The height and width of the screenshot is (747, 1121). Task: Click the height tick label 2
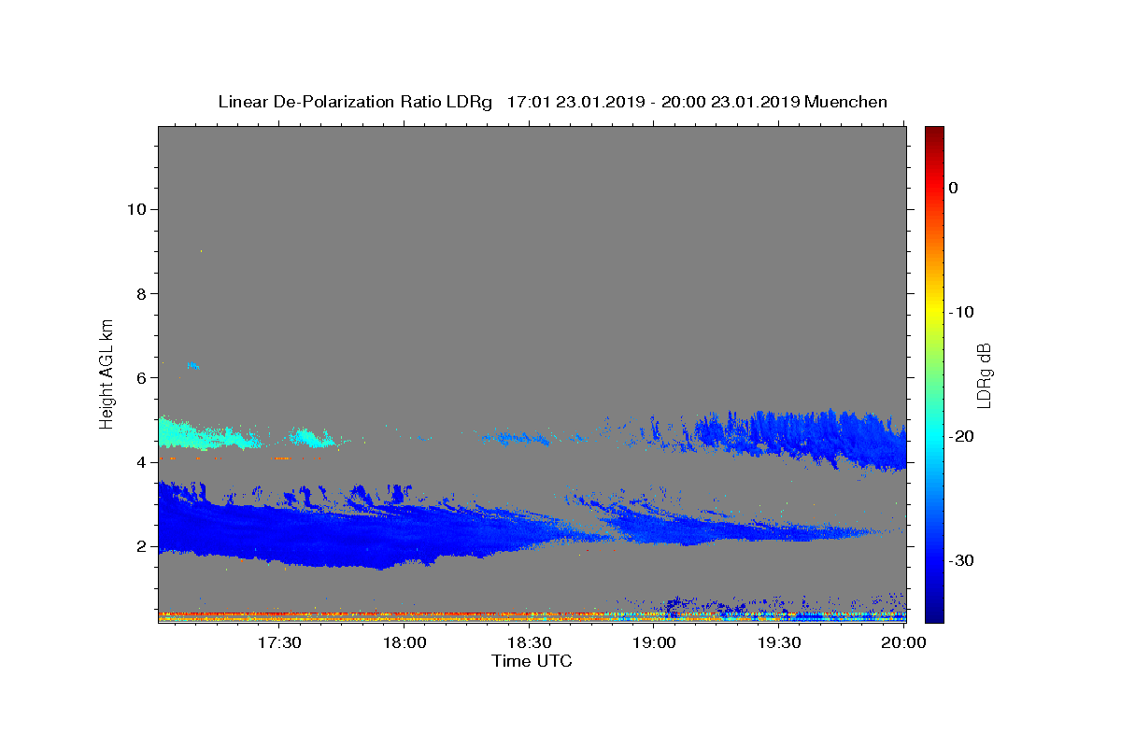[x=142, y=547]
